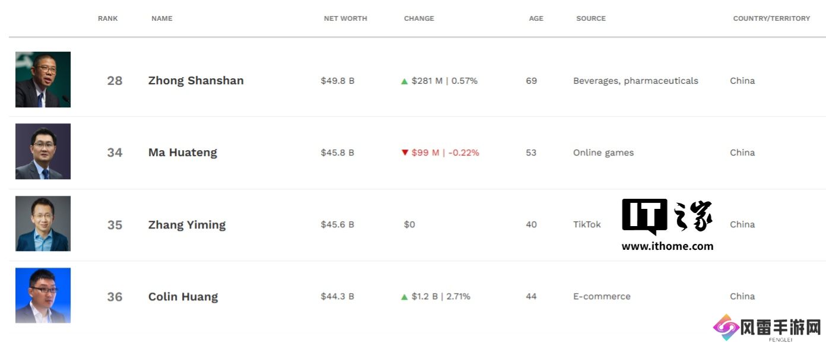
Task: Click the green up arrow for Zhong Shanshan
Action: (405, 81)
